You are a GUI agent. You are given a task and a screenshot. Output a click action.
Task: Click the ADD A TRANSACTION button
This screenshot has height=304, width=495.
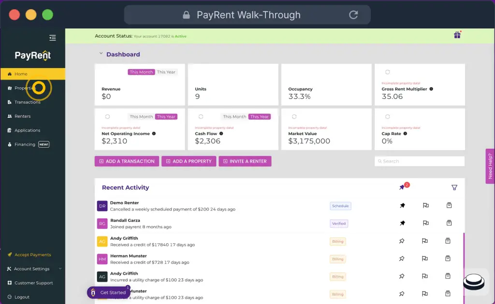pos(126,161)
